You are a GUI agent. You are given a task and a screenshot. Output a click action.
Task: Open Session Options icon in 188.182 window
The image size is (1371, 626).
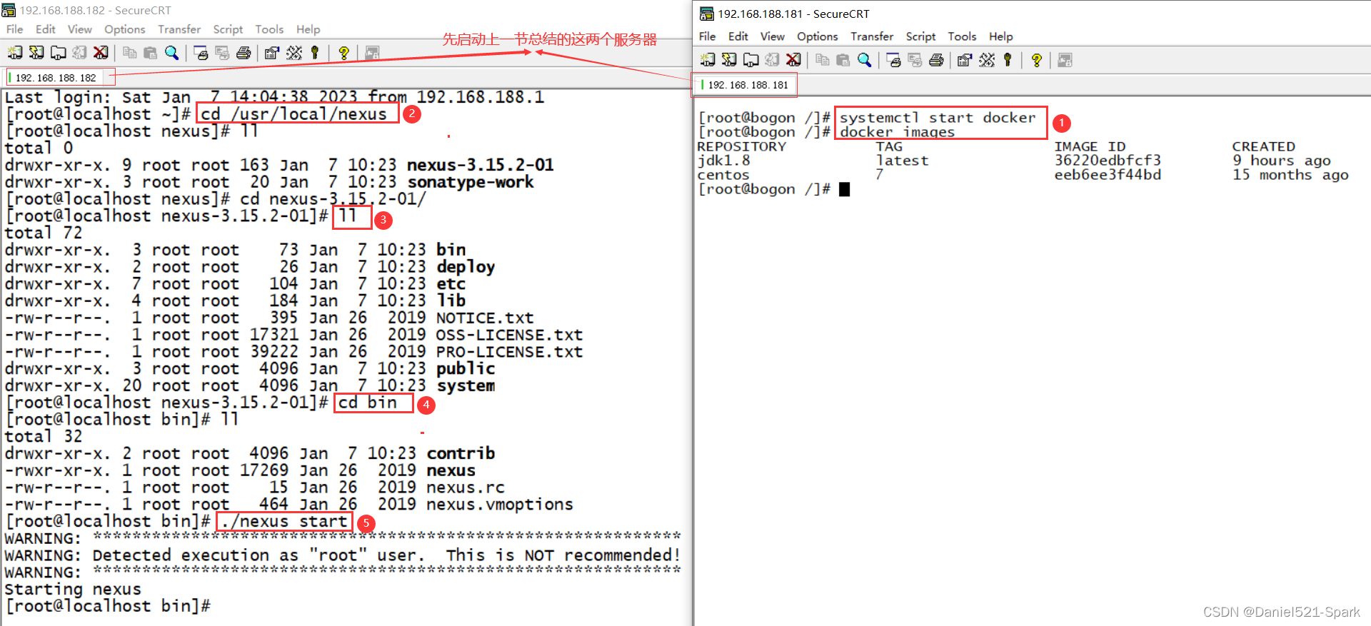pos(272,52)
